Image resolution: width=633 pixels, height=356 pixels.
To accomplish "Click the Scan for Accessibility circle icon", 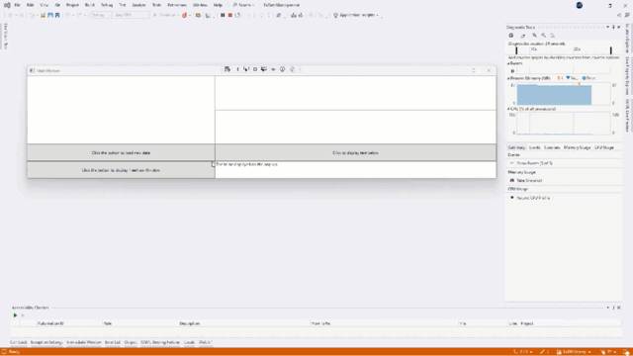I will click(x=282, y=69).
